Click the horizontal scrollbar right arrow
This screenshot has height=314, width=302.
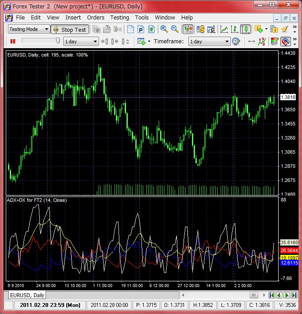click(264, 295)
